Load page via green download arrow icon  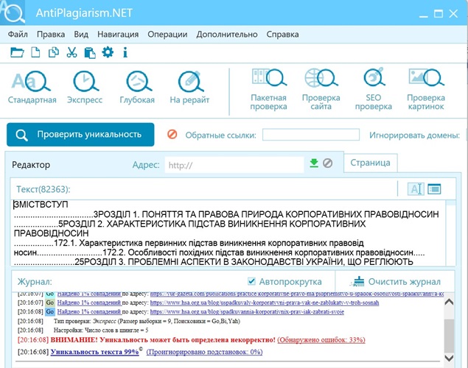(314, 163)
